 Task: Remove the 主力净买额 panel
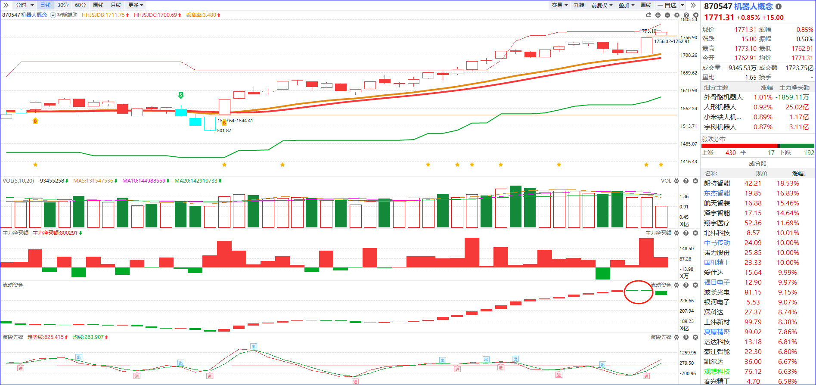pyautogui.click(x=695, y=233)
